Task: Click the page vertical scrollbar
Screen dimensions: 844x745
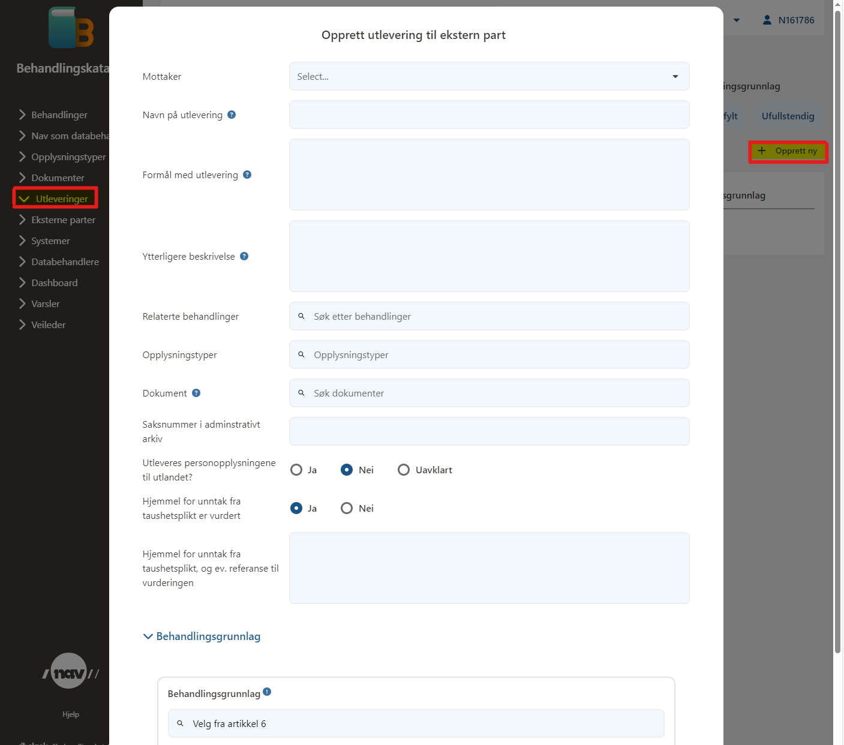Action: (x=837, y=330)
